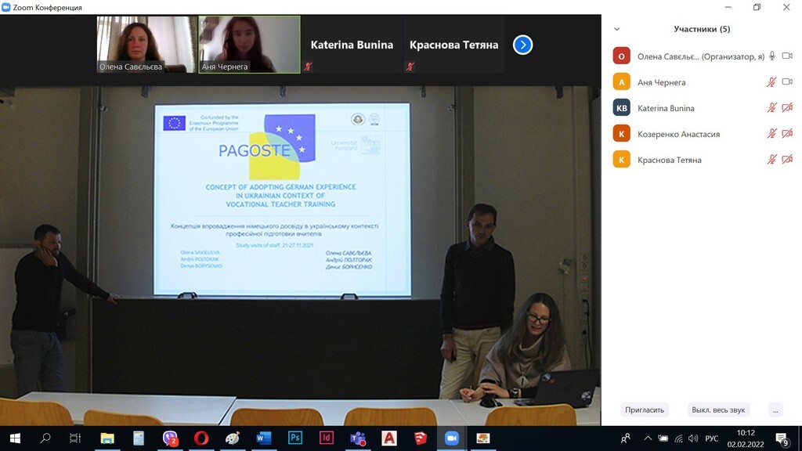Image resolution: width=802 pixels, height=451 pixels.
Task: Expand hidden system tray icons
Action: point(648,438)
